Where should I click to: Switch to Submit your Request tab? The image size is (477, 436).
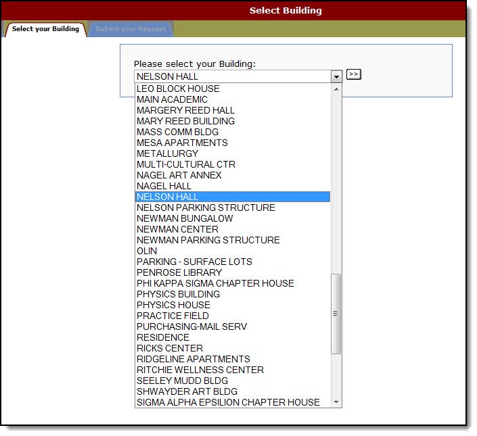click(131, 29)
